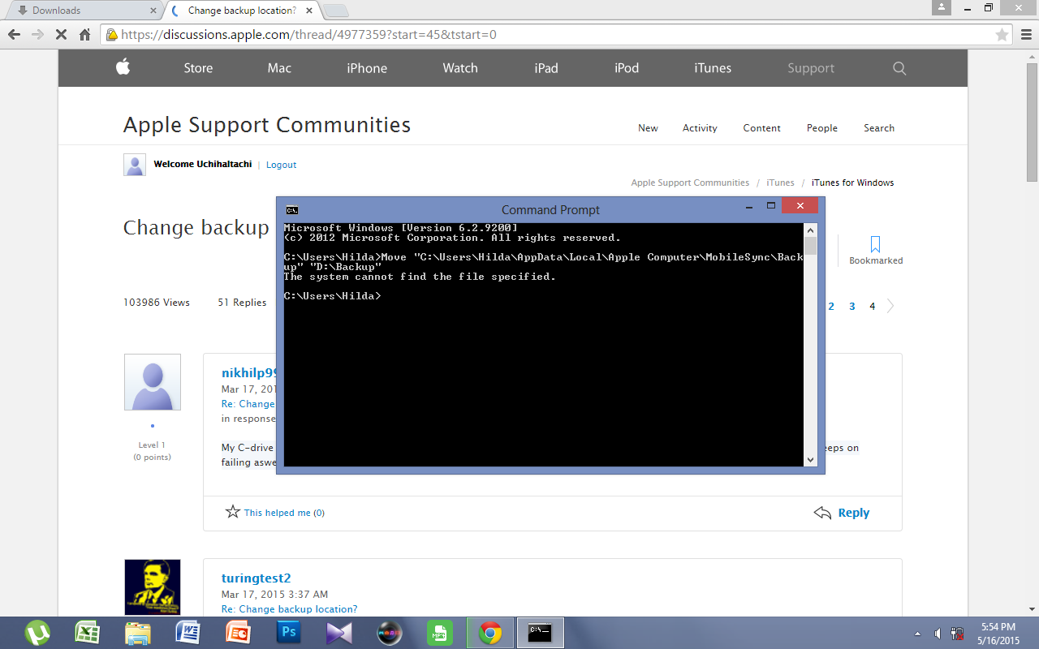The width and height of the screenshot is (1039, 649).
Task: Open the communities Search link
Action: click(x=879, y=128)
